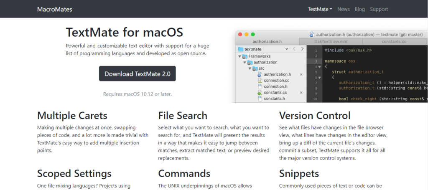Select connection.cc in the file tree
Image resolution: width=428 pixels, height=190 pixels.
pos(277,81)
